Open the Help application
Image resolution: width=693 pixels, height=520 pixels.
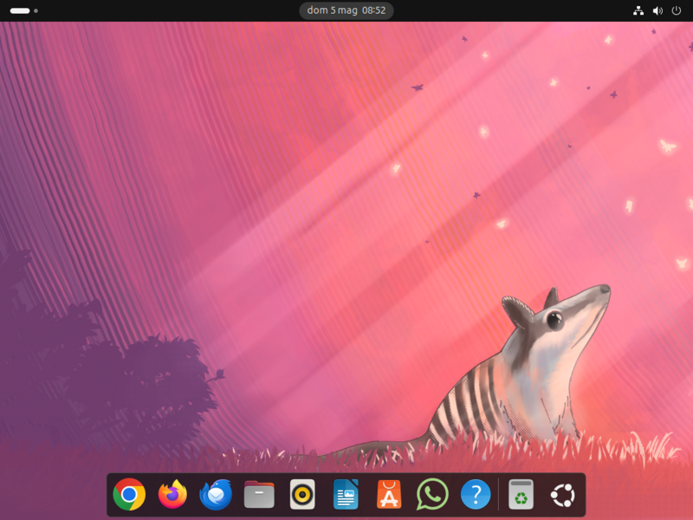[475, 495]
